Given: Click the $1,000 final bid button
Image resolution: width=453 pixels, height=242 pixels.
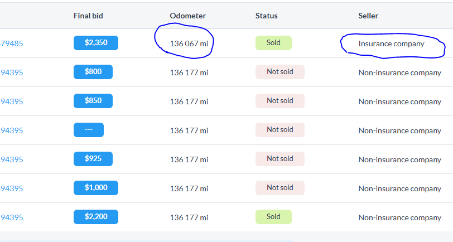Looking at the screenshot, I should (x=95, y=188).
